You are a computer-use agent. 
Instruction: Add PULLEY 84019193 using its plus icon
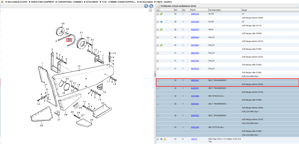(x=158, y=61)
